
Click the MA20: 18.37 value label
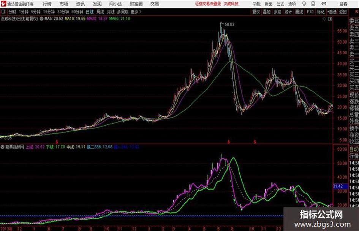click(97, 19)
